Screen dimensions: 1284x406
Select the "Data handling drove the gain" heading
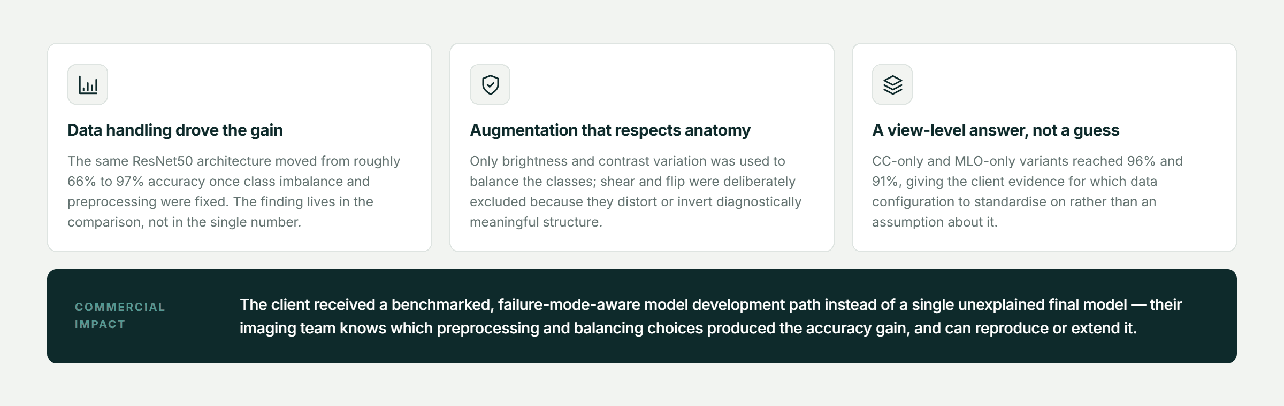[x=175, y=130]
